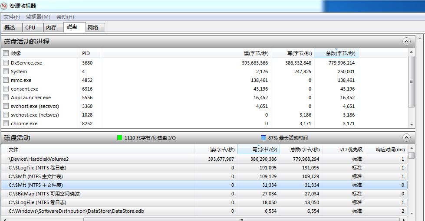The image size is (425, 221).
Task: Sort processes by 总数(字节/秒) column
Action: (x=336, y=53)
